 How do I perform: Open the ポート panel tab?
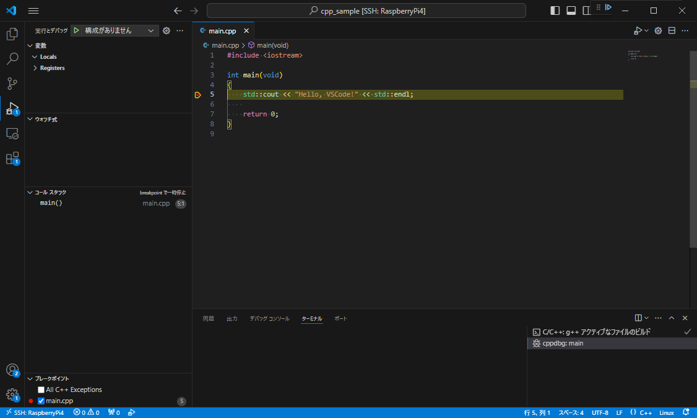340,318
